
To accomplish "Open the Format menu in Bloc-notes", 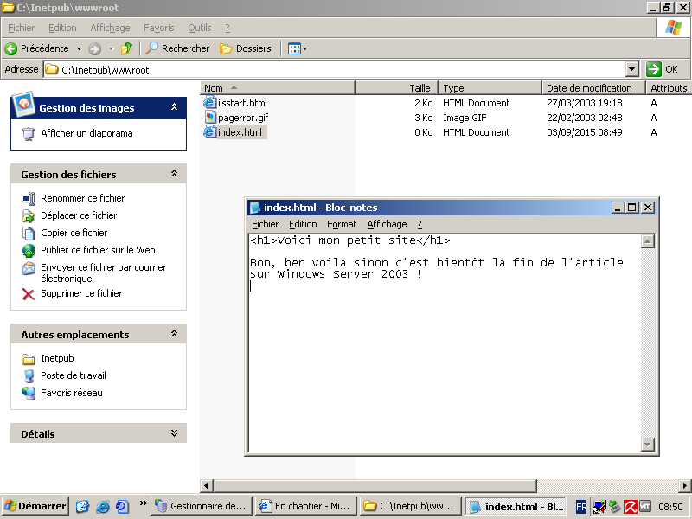I will [342, 224].
